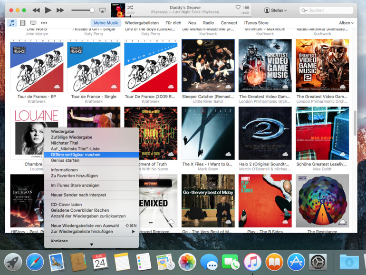Open Calendar in the Dock
366x275 pixels.
tap(100, 262)
